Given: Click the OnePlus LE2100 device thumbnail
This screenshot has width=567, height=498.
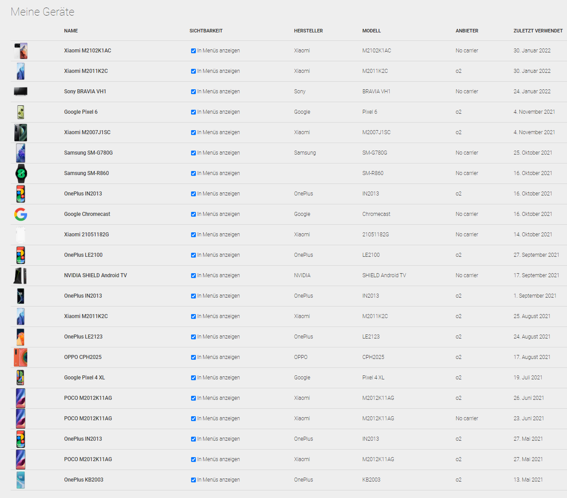Looking at the screenshot, I should click(21, 255).
